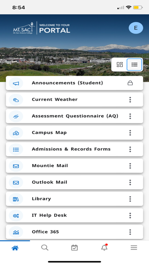This screenshot has width=149, height=265.
Task: Open Assessment Questionnaire (AQ)
Action: coord(74,116)
